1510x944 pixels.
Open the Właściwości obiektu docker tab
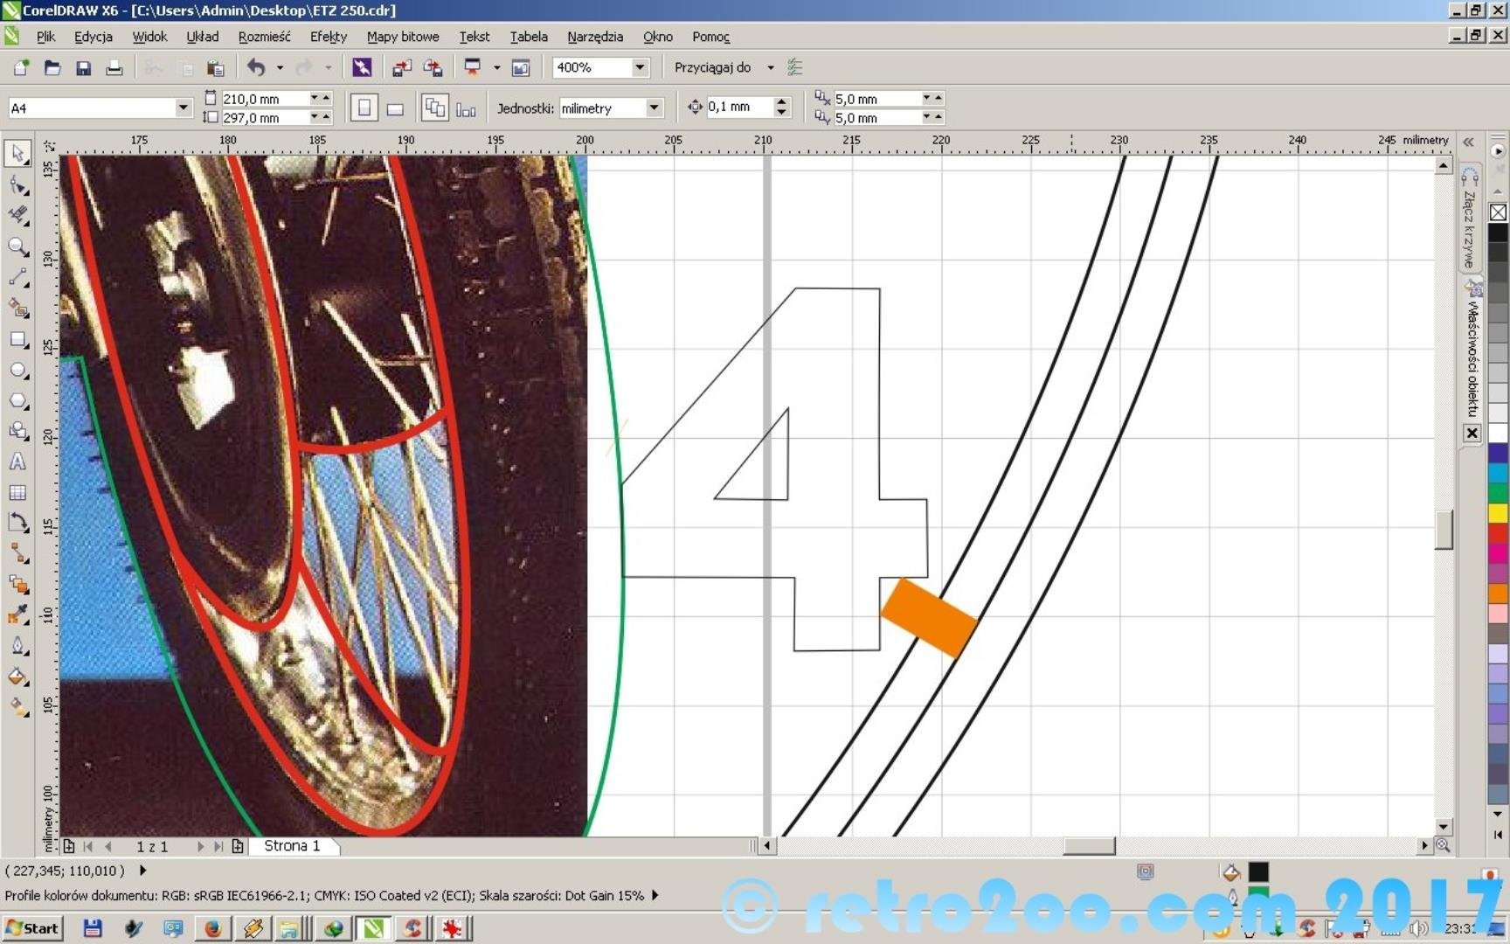(x=1472, y=358)
